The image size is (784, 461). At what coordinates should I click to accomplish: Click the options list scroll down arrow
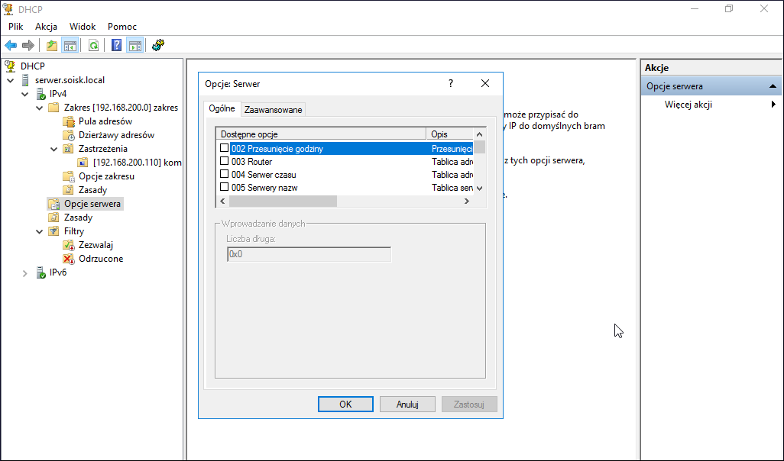point(480,189)
